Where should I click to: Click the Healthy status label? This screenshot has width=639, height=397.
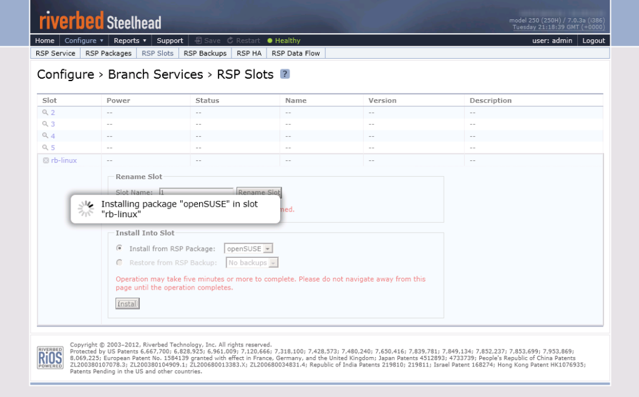tap(288, 41)
